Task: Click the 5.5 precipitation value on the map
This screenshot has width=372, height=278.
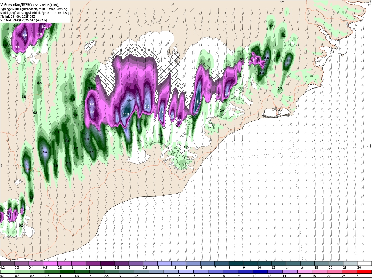Action: coord(227,93)
